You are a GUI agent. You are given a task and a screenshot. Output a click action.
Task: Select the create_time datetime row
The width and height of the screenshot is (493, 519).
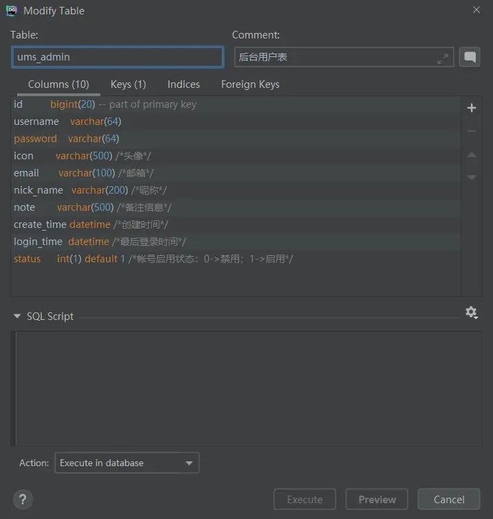[x=236, y=224]
